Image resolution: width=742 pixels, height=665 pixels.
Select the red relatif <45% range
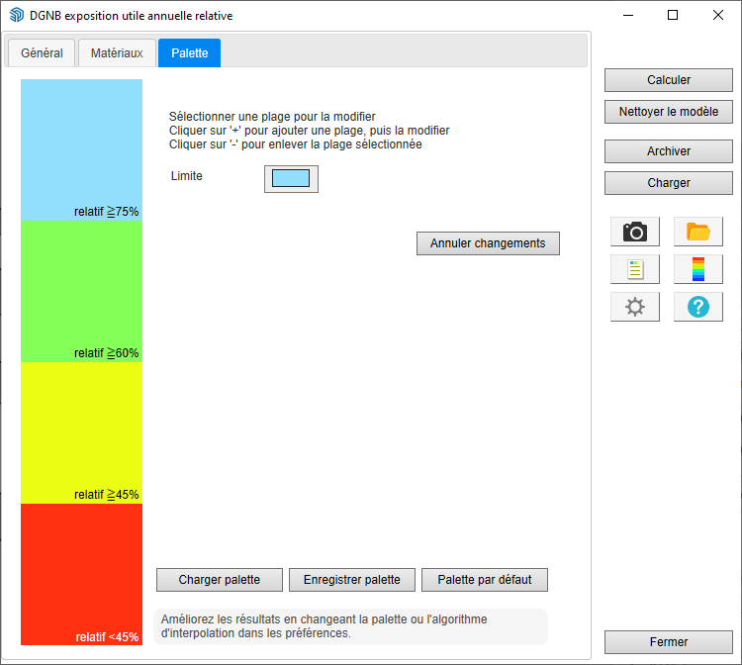(x=81, y=574)
